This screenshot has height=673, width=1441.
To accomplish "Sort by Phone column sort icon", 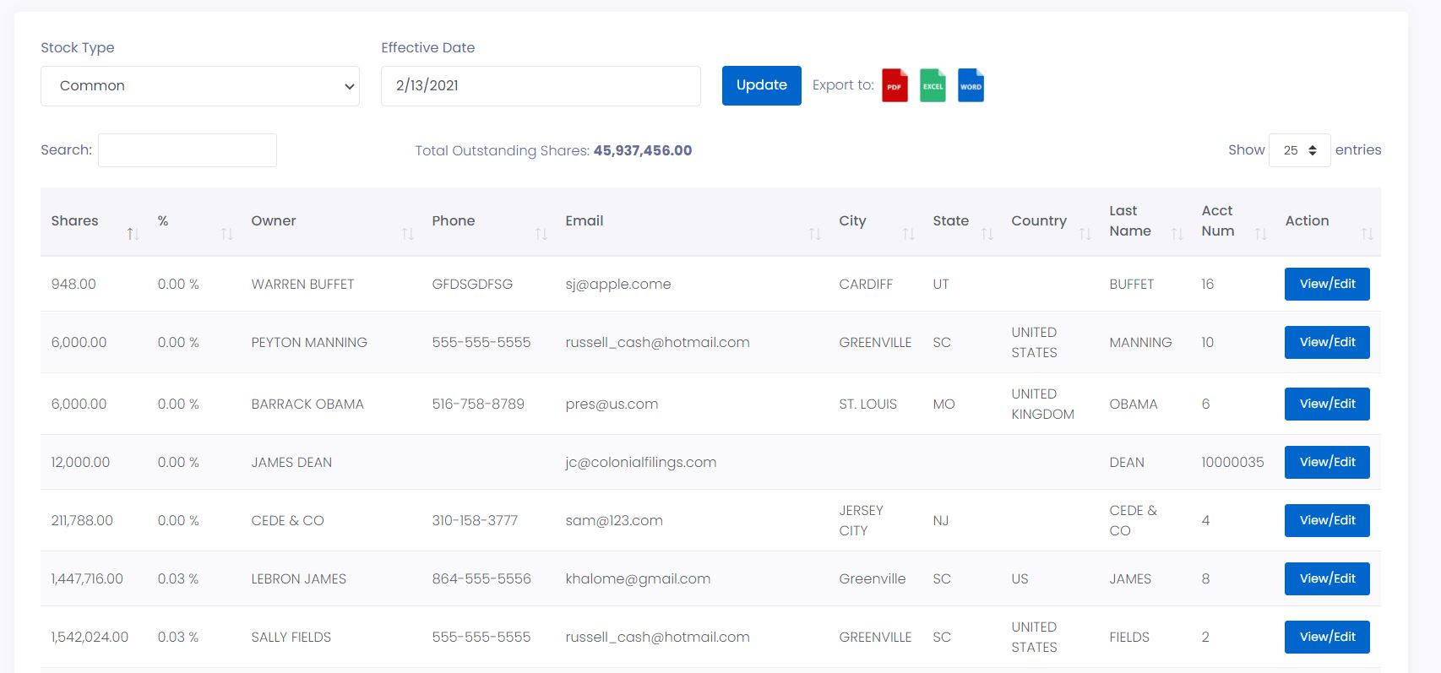I will coord(541,233).
